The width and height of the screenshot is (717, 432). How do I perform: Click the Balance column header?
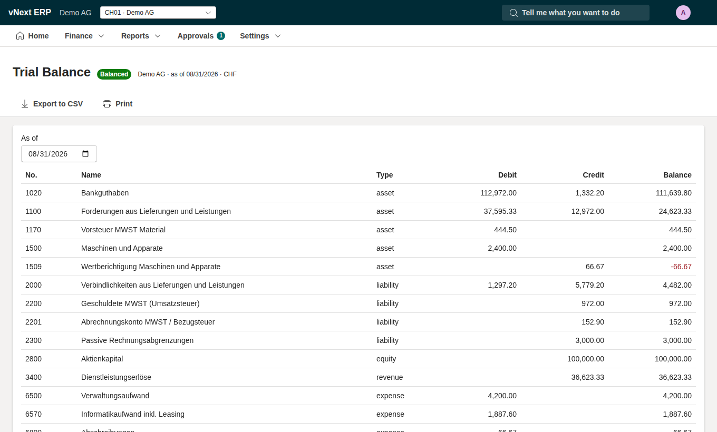tap(677, 175)
